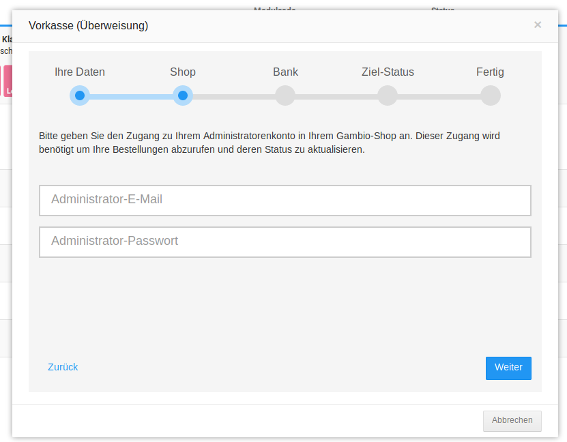Screen dimensions: 567x442
Task: Cancel setup with the 'Abbrechen' button
Action: tap(512, 420)
